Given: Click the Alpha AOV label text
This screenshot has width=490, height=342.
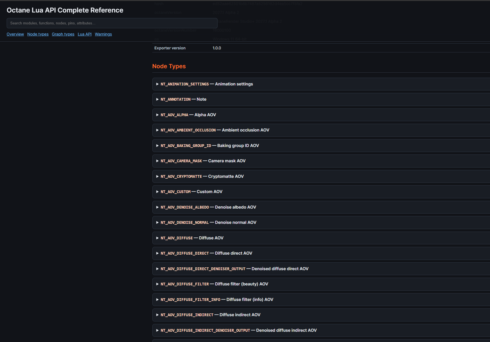Looking at the screenshot, I should pyautogui.click(x=205, y=115).
